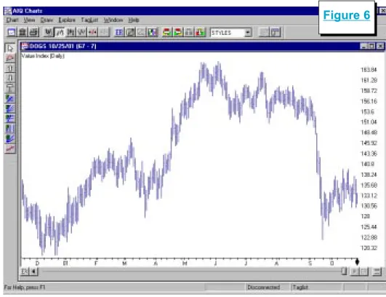Click the Print toolbar icon

pyautogui.click(x=33, y=32)
